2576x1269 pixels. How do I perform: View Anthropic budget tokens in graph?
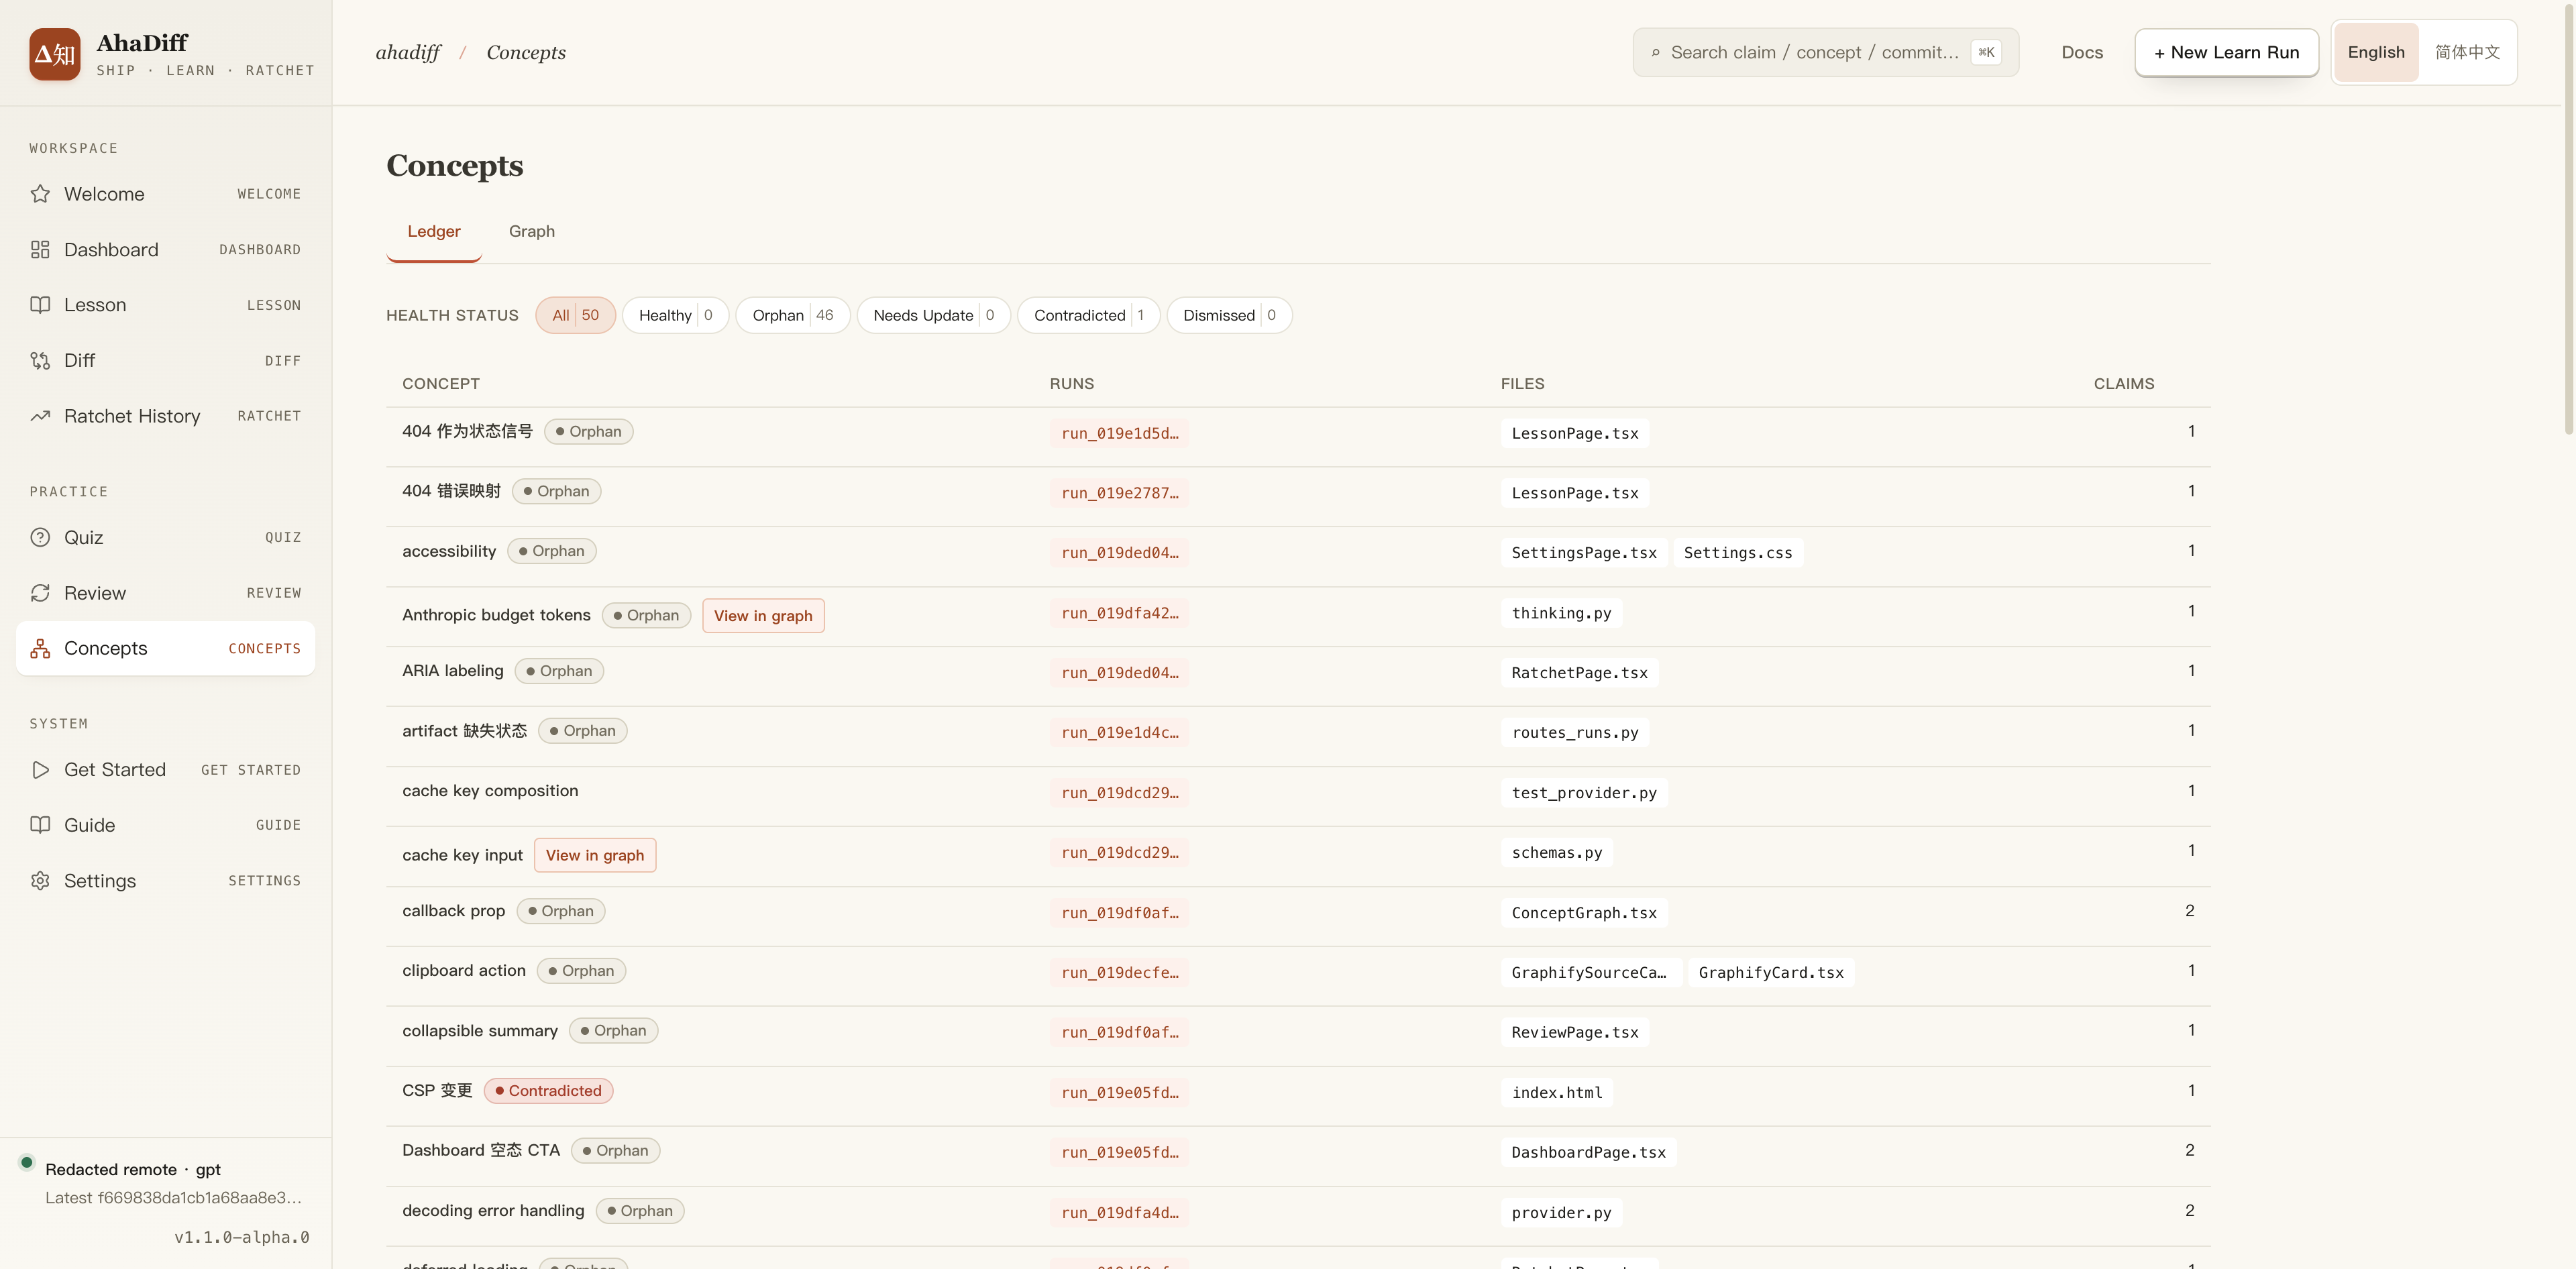763,616
